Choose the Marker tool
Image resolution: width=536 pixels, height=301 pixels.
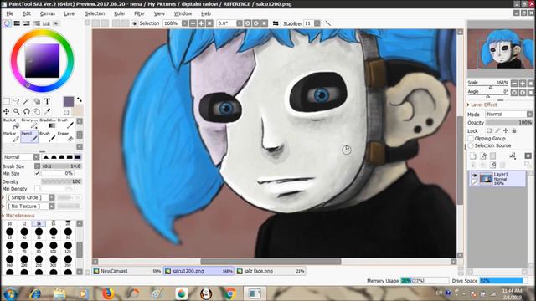[x=11, y=136]
